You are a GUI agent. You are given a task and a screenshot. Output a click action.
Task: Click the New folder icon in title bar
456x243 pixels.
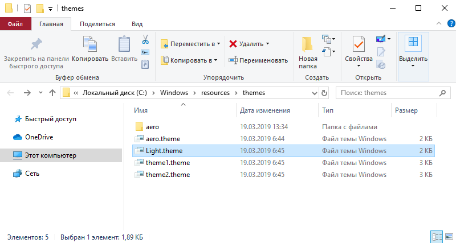(40, 9)
